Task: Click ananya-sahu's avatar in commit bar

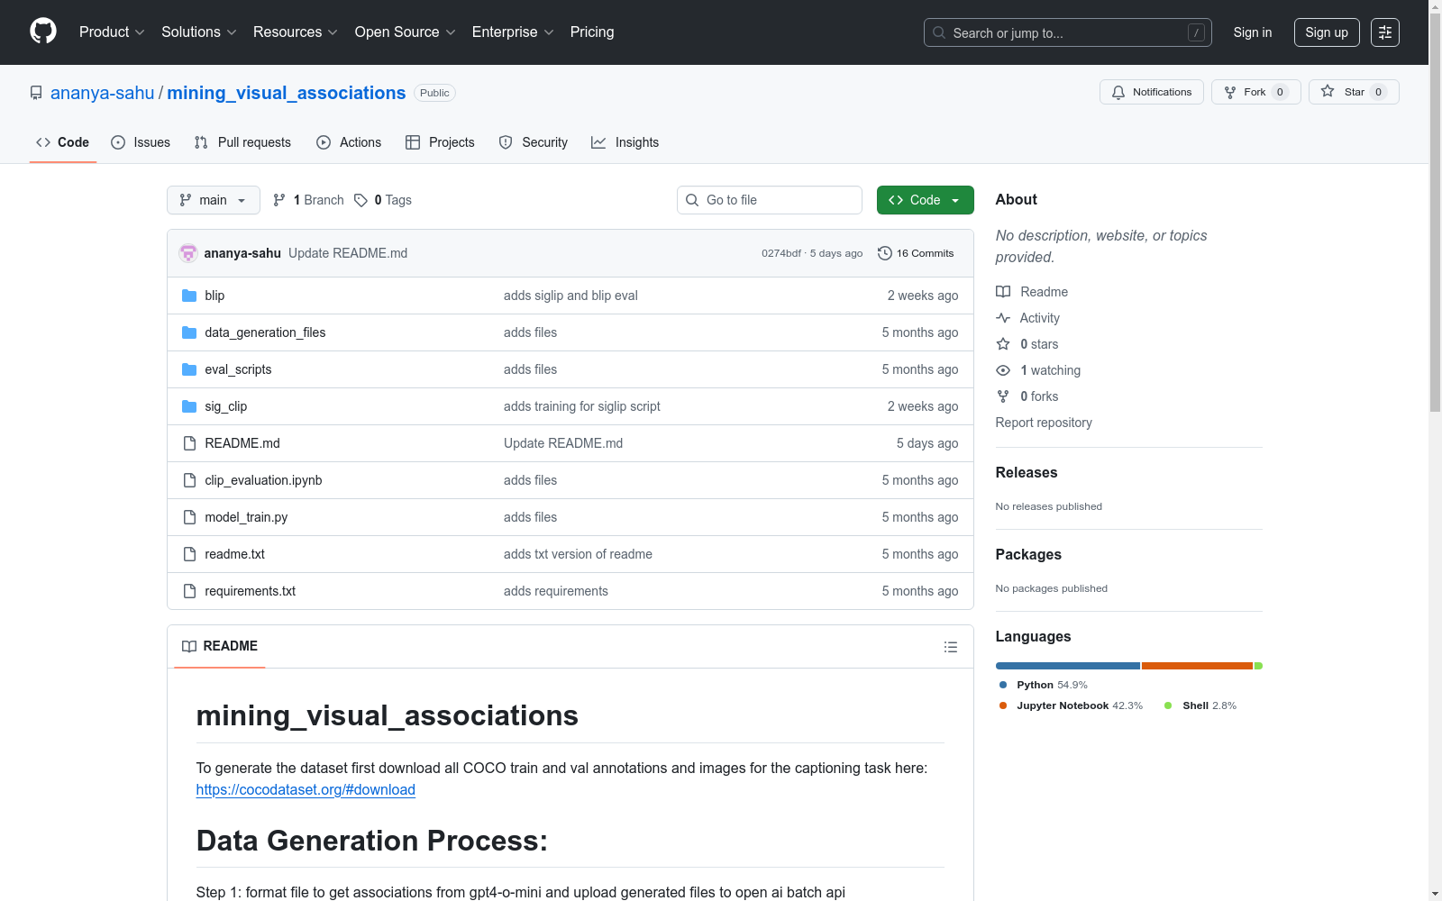Action: tap(188, 253)
